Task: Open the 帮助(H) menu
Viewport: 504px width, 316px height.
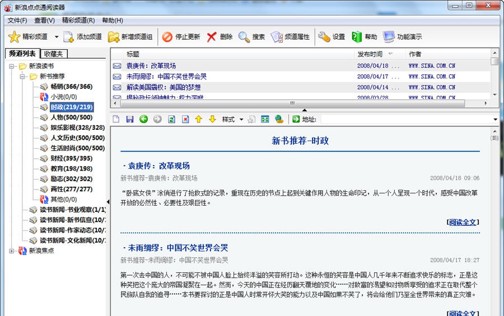Action: (113, 21)
